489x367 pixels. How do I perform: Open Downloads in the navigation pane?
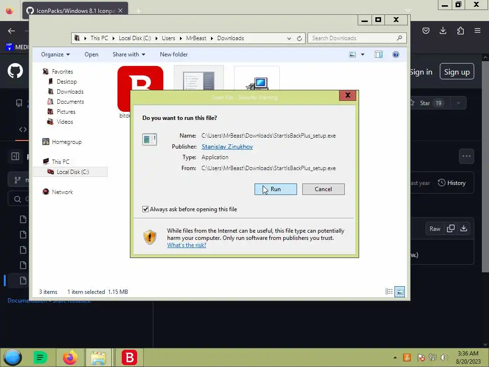click(70, 91)
